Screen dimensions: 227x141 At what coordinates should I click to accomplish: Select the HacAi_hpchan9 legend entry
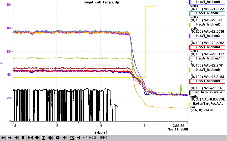[x=207, y=81]
